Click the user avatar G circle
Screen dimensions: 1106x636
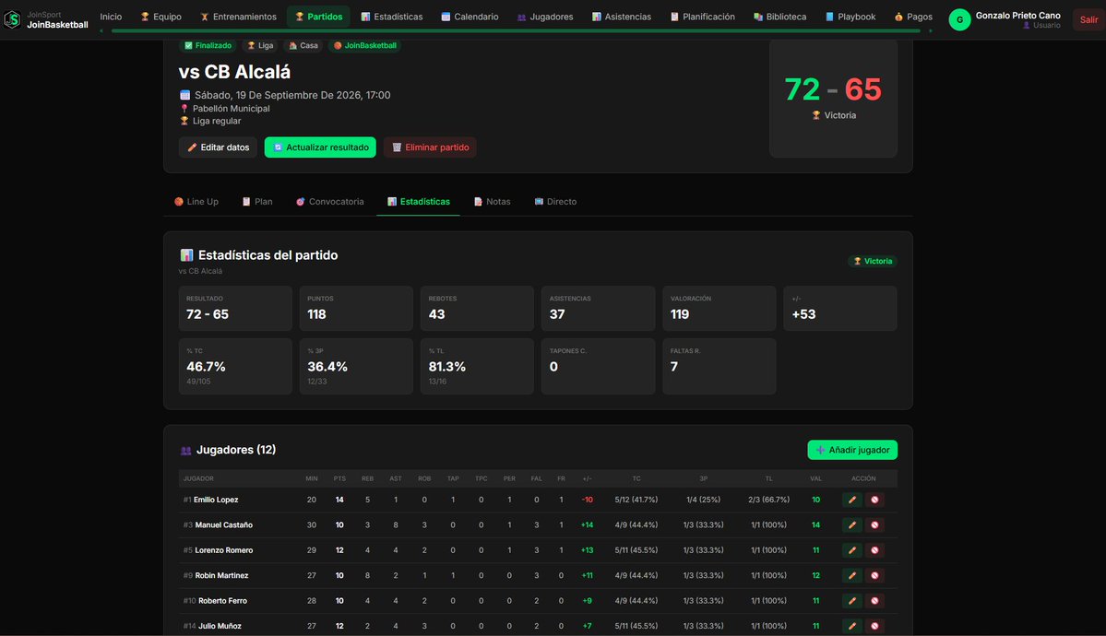(x=959, y=19)
